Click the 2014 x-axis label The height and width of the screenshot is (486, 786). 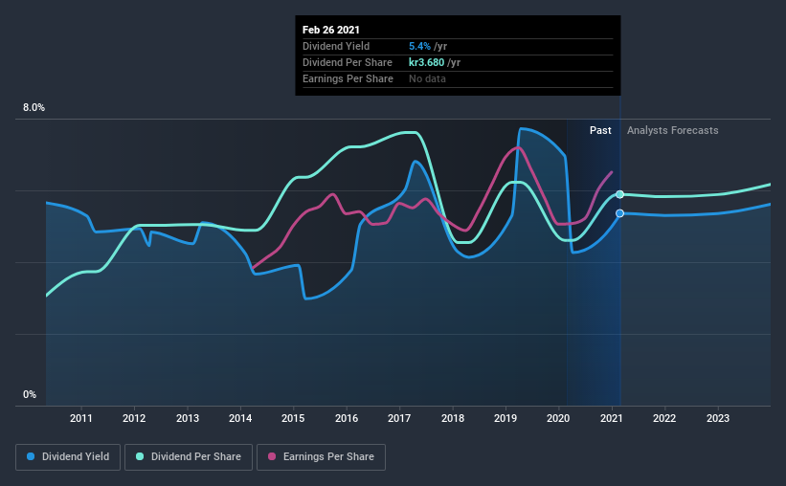tap(240, 418)
